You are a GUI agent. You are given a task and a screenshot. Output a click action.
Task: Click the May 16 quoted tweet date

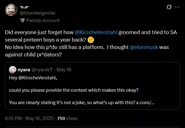pos(64,70)
